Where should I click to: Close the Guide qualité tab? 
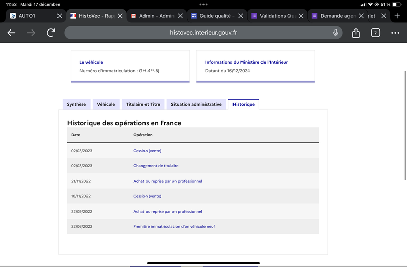tap(241, 16)
